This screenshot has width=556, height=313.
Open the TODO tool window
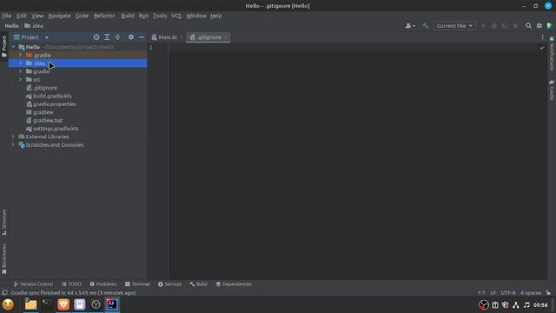(71, 284)
